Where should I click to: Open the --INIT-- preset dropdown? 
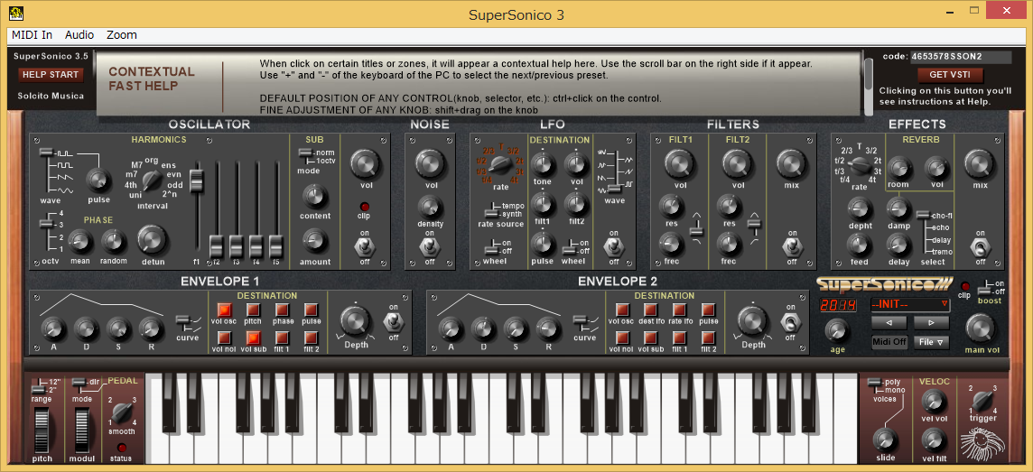910,304
